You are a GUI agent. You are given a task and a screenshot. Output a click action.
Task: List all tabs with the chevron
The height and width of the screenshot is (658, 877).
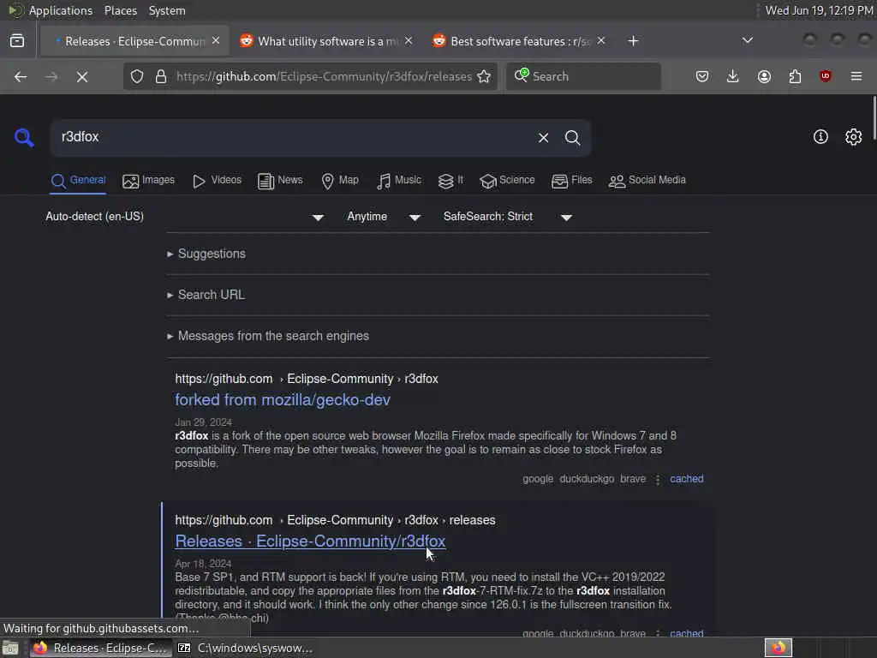pos(747,40)
